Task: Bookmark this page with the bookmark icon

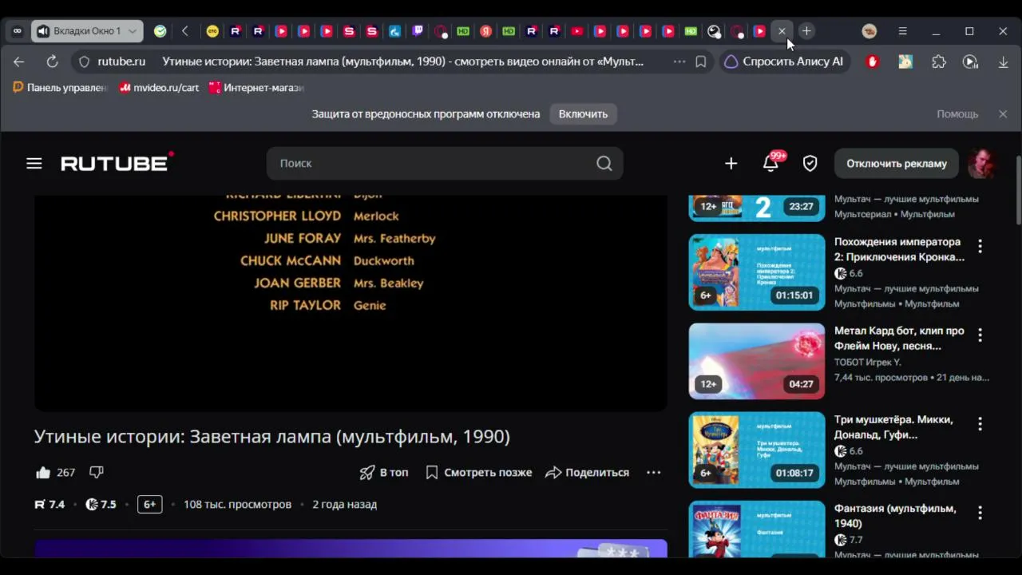Action: 701,61
